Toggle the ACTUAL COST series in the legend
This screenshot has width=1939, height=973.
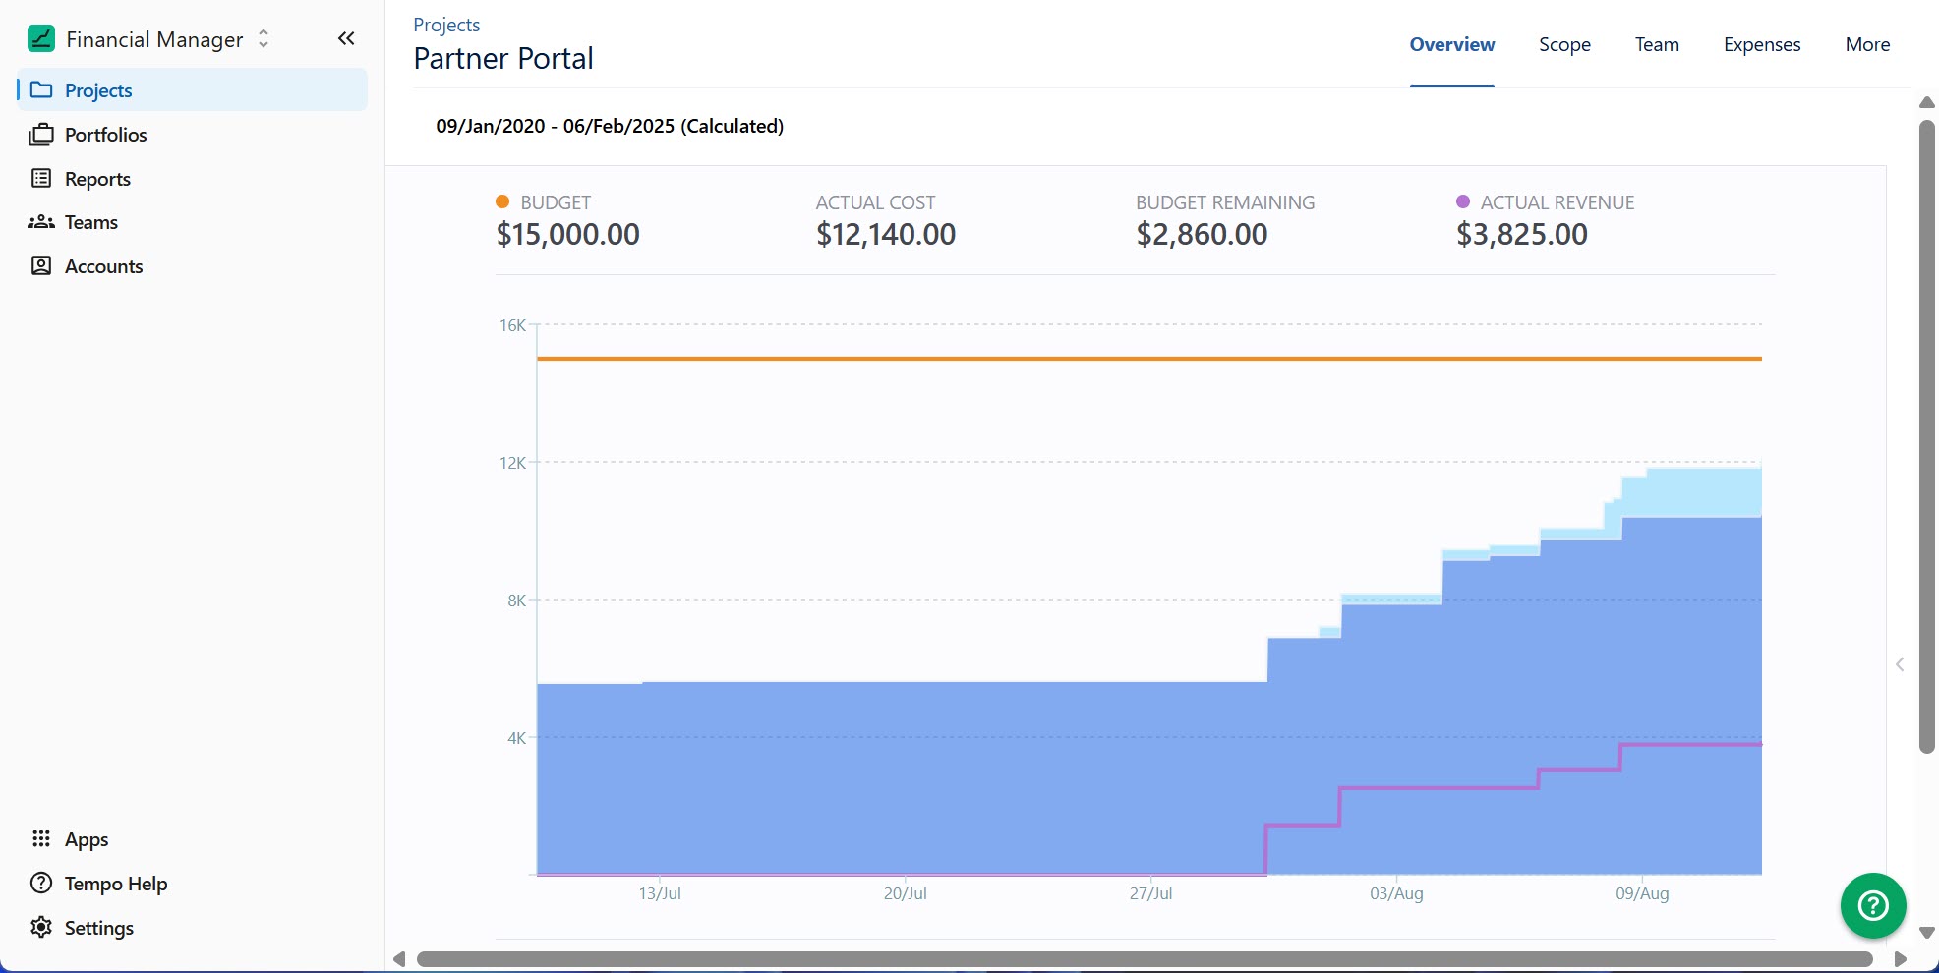point(874,201)
